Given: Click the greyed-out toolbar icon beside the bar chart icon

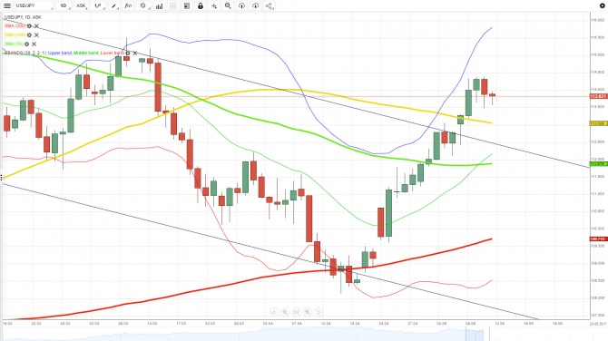Looking at the screenshot, I should pyautogui.click(x=173, y=5).
